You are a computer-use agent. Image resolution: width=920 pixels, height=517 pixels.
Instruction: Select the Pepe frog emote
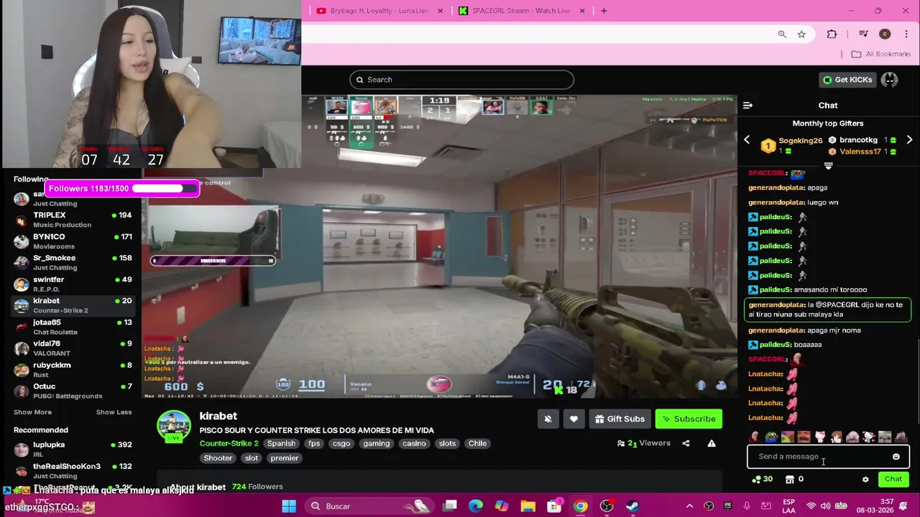[771, 437]
